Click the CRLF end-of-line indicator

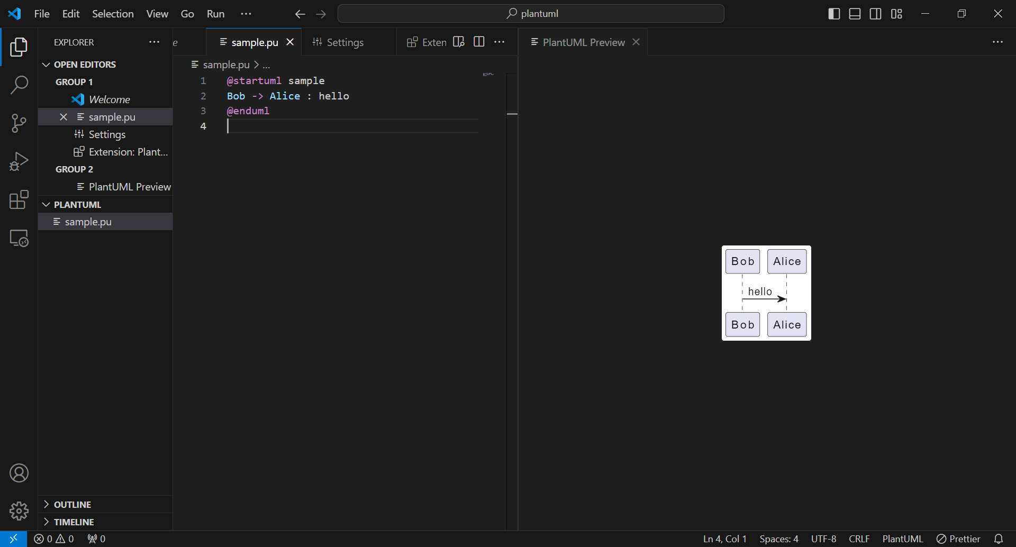(859, 539)
